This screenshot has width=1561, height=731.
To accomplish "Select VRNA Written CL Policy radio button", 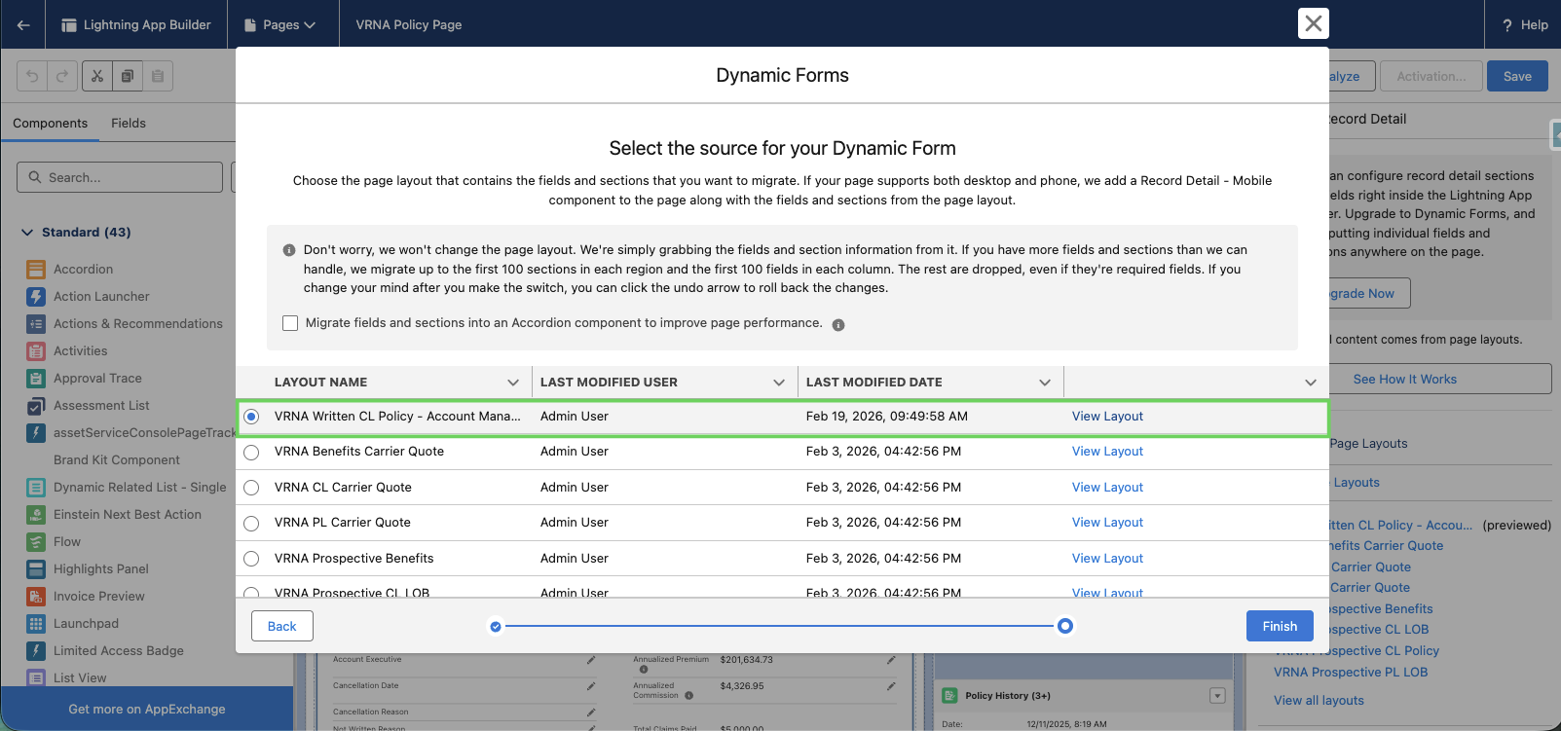I will (x=251, y=417).
